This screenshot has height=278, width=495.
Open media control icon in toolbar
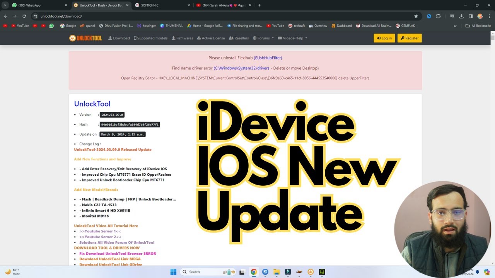click(x=452, y=16)
